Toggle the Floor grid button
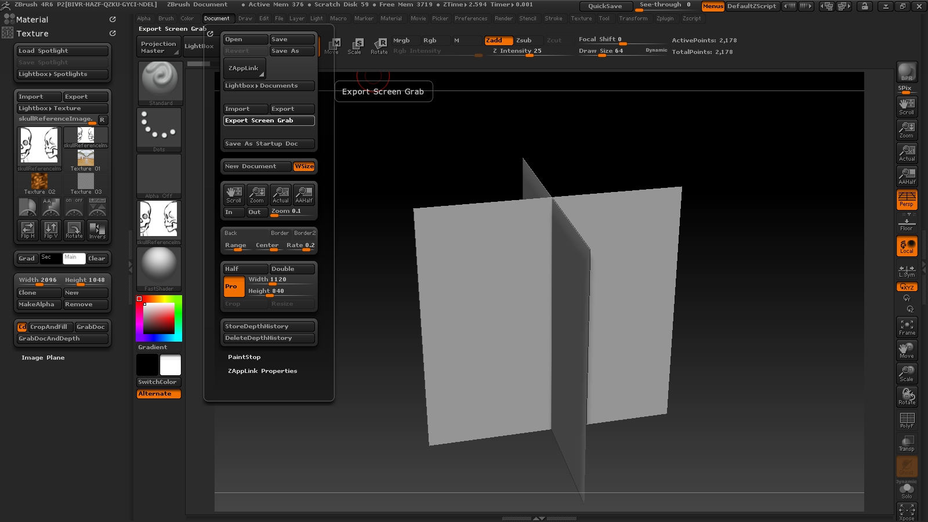The image size is (928, 522). [907, 223]
